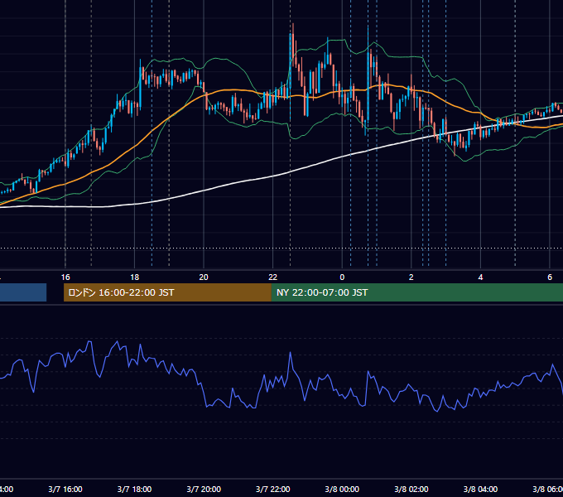Click the '3/7 18:00' time label
Image resolution: width=563 pixels, height=497 pixels.
coord(134,489)
